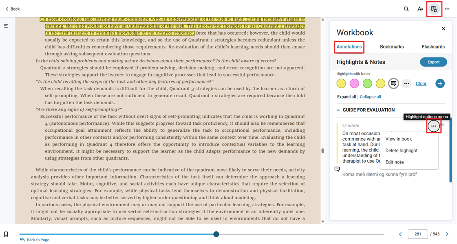Clear the highlight filters
457x244 pixels.
421,83
